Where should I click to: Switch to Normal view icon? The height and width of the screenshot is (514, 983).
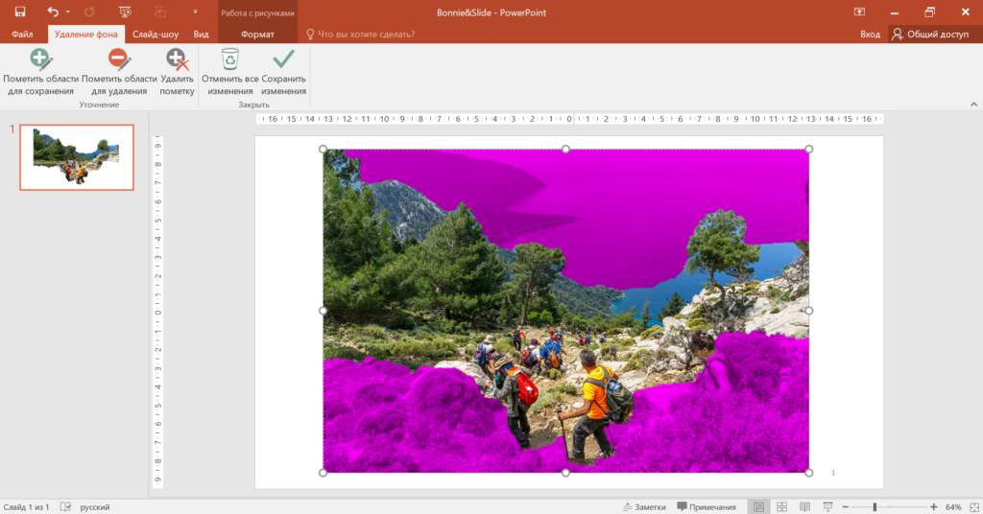click(758, 507)
